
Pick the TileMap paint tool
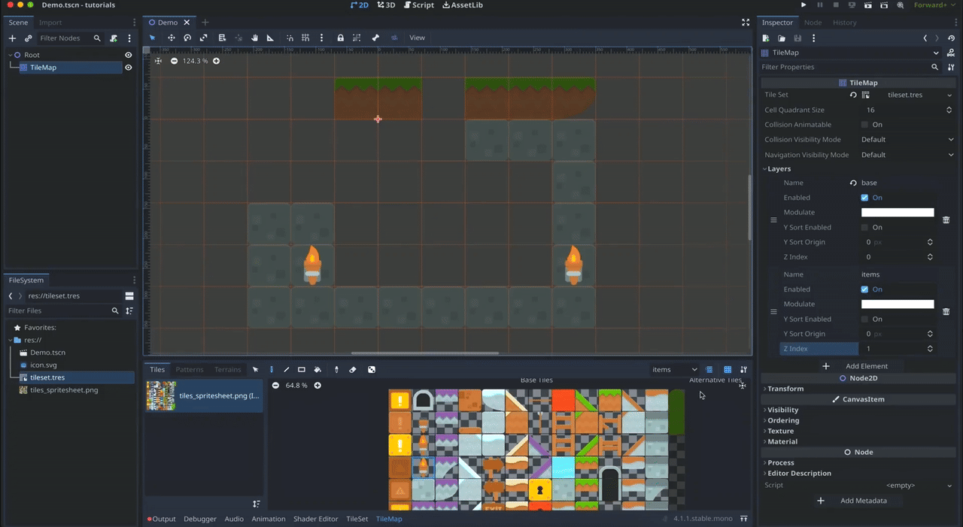coord(272,369)
